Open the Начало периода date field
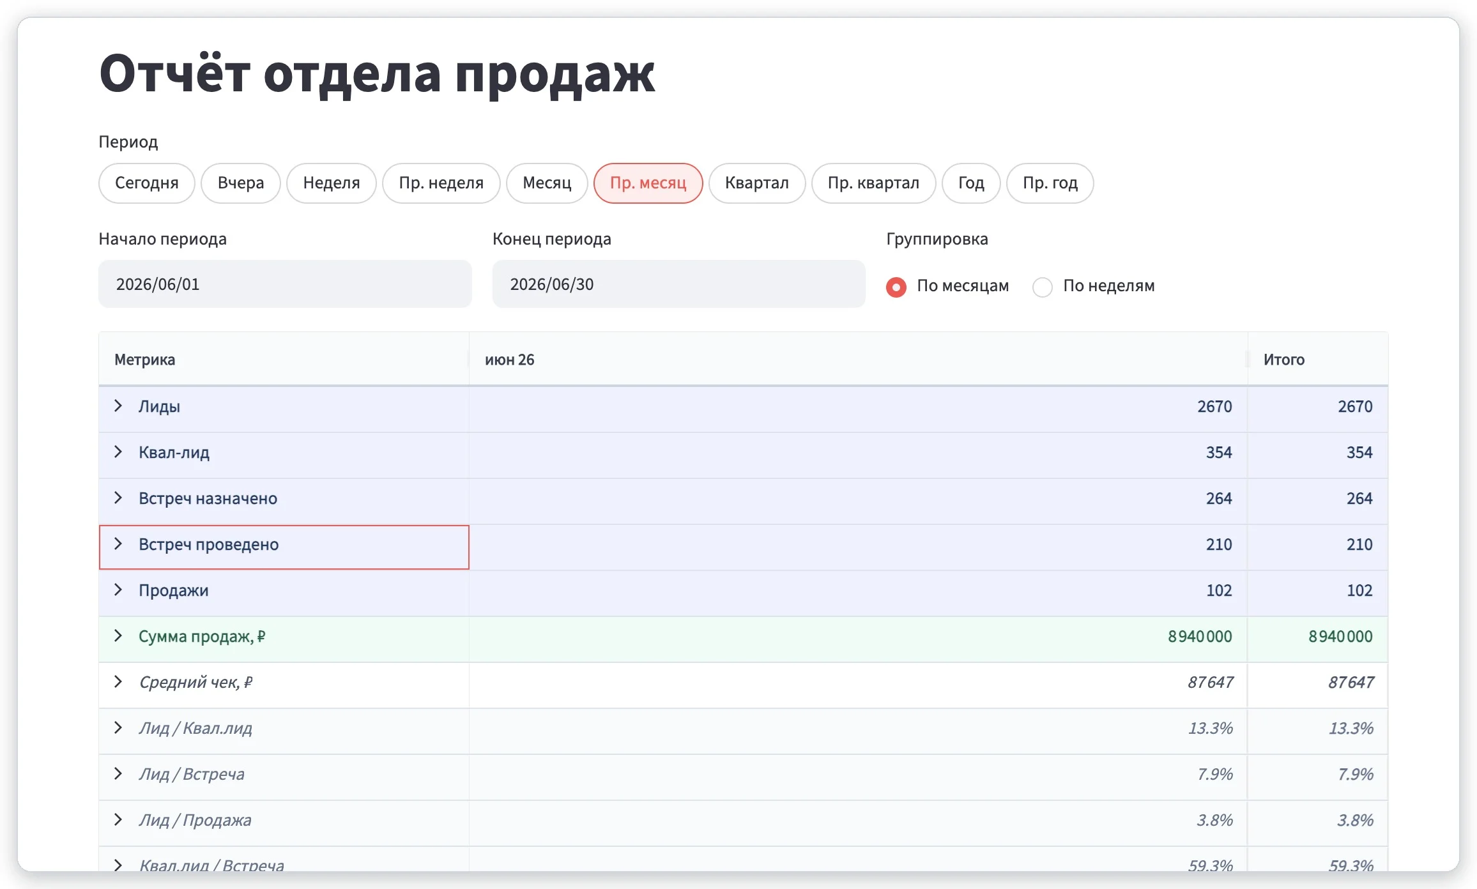The image size is (1477, 889). pyautogui.click(x=285, y=284)
